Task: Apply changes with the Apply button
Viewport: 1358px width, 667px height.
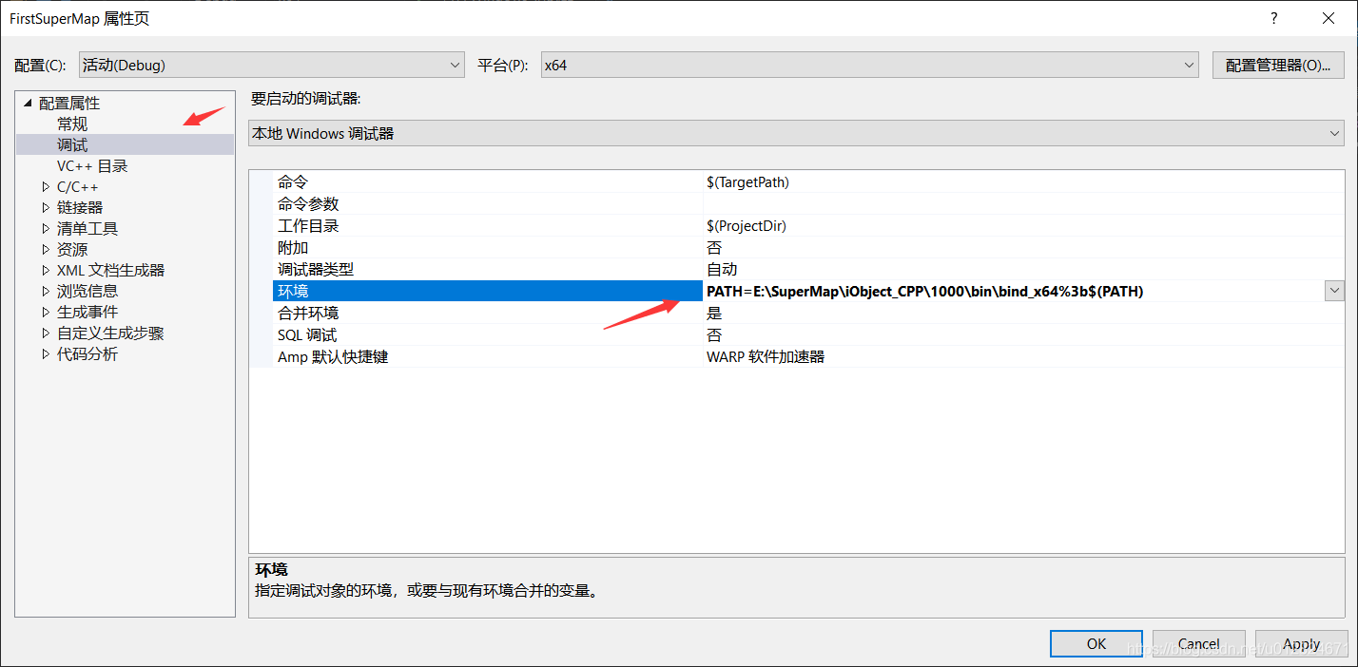Action: pyautogui.click(x=1302, y=643)
